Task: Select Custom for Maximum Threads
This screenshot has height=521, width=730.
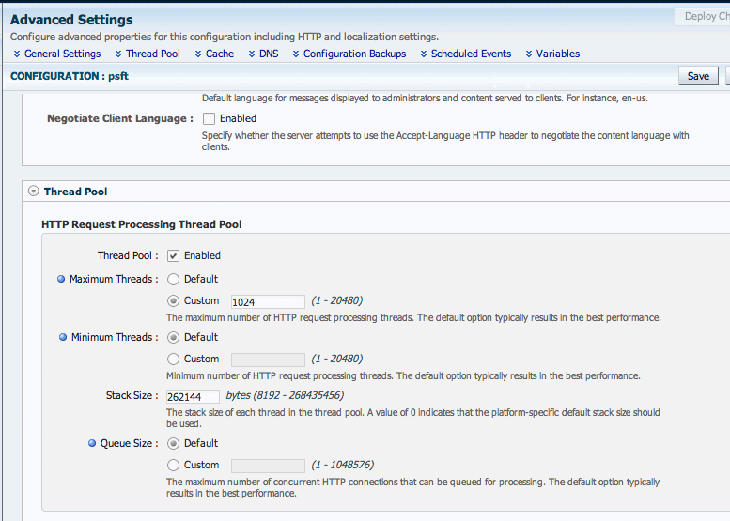Action: [173, 301]
